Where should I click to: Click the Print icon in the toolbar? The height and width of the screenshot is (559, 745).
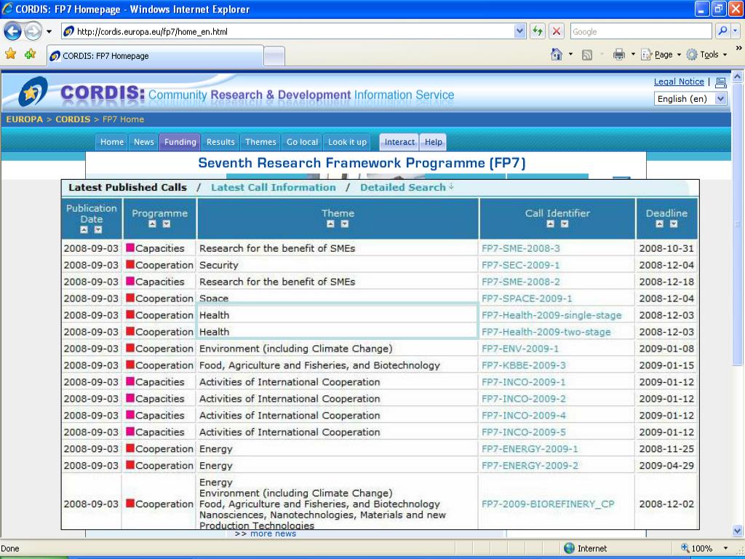619,55
